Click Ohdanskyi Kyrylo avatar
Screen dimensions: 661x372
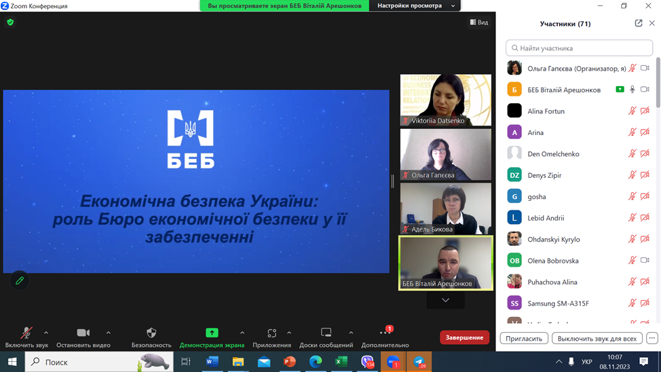pyautogui.click(x=514, y=239)
